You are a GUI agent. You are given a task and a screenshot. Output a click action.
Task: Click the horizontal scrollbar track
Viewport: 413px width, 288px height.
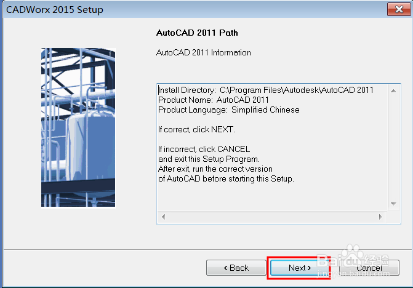[x=271, y=217]
